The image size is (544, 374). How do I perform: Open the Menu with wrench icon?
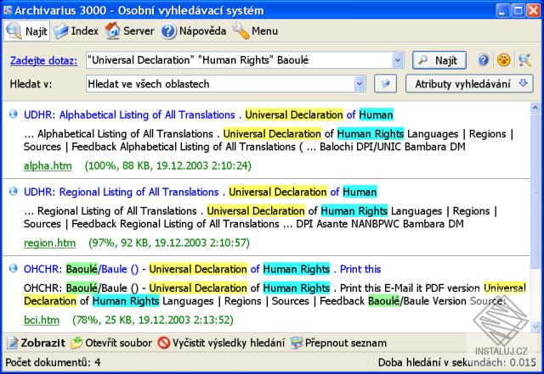[x=255, y=31]
